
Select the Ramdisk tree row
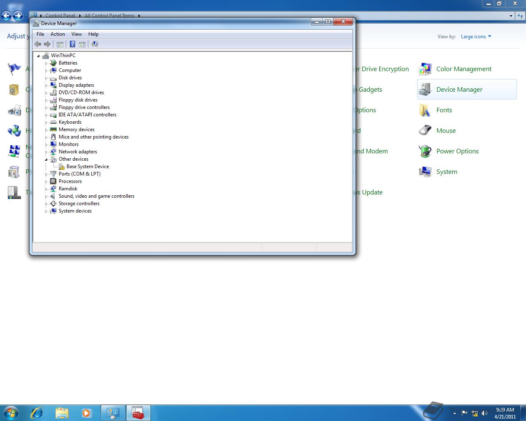tap(68, 189)
